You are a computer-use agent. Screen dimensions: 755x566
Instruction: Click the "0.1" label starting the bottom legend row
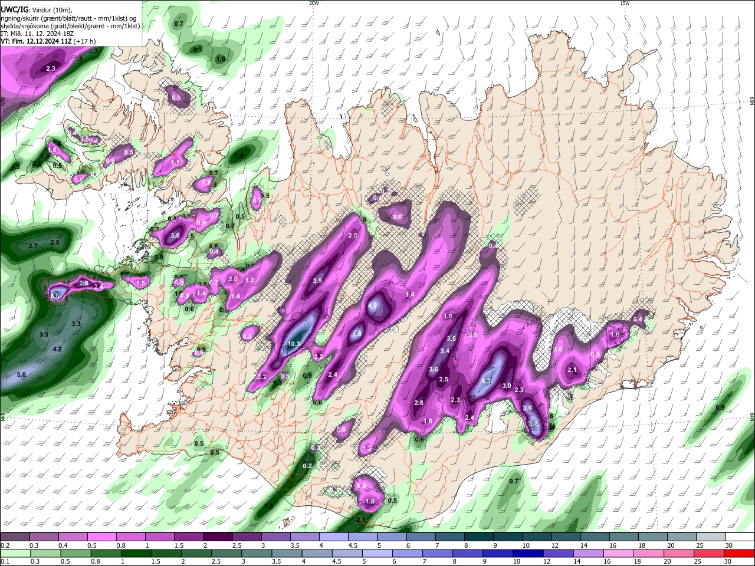[x=5, y=561]
